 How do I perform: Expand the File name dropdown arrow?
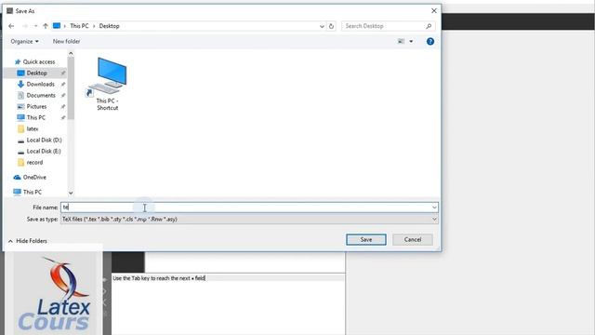pyautogui.click(x=434, y=208)
